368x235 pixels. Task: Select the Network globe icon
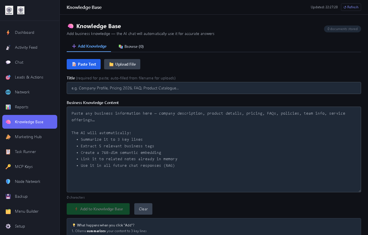[8, 92]
